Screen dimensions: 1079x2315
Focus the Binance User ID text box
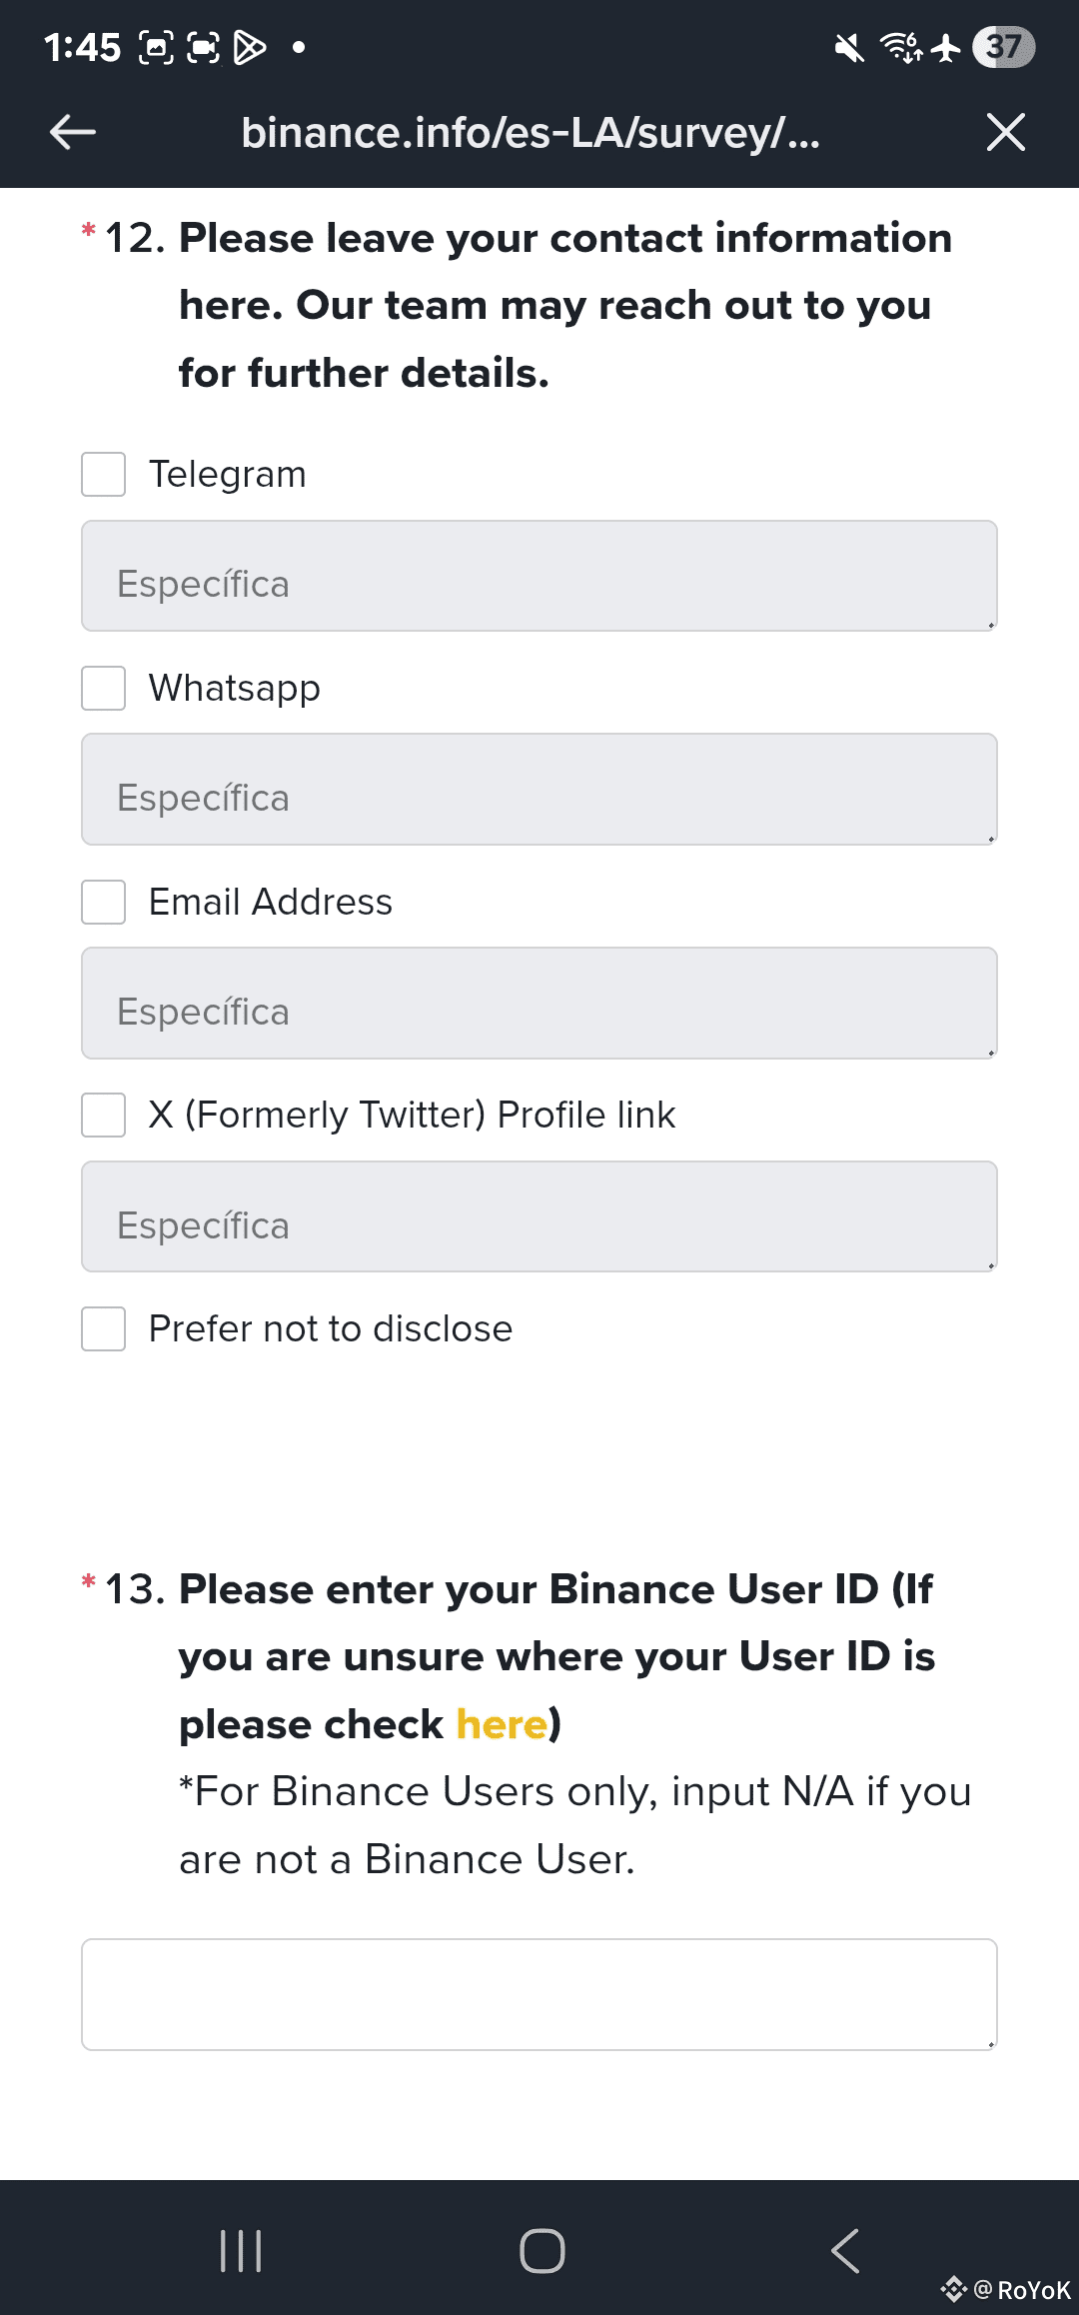click(539, 1994)
